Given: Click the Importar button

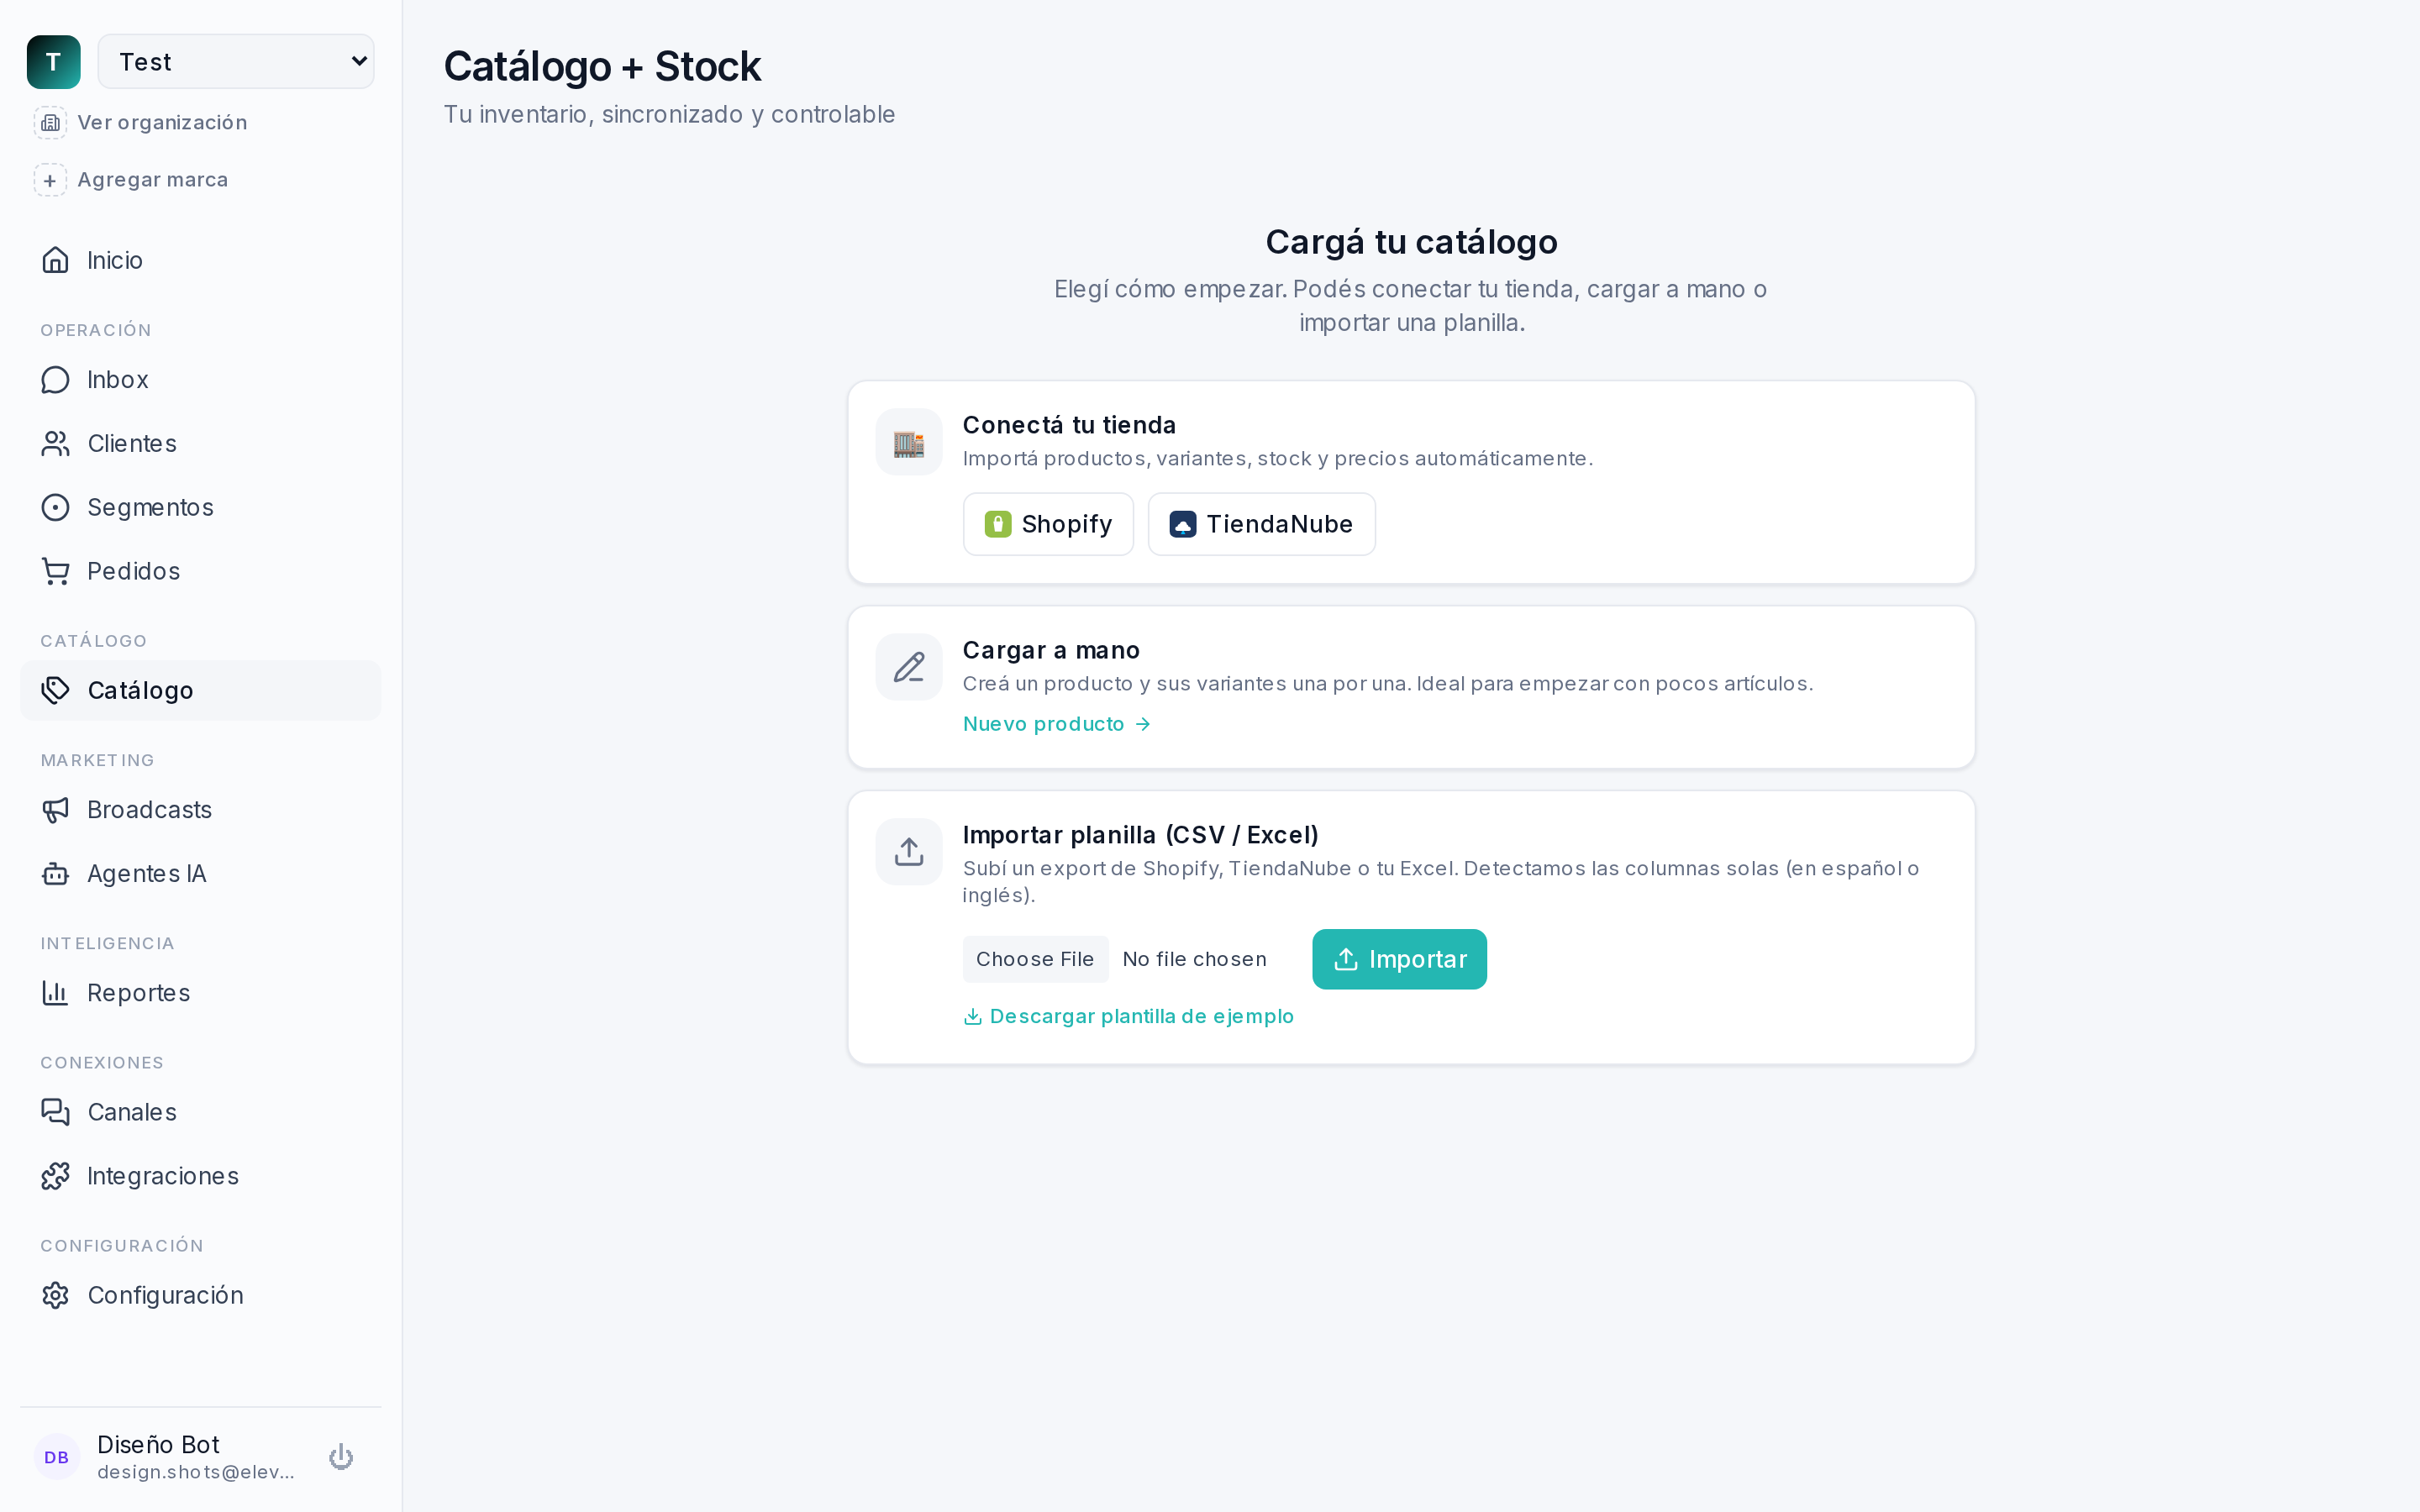Looking at the screenshot, I should (1399, 959).
